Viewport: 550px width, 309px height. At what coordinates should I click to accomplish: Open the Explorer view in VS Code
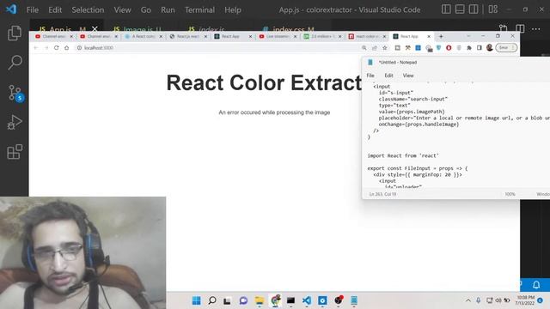(15, 33)
